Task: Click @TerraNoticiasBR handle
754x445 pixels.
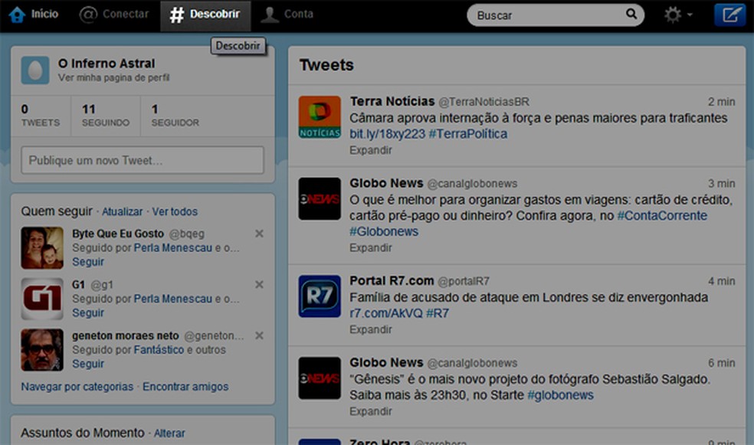Action: 484,102
